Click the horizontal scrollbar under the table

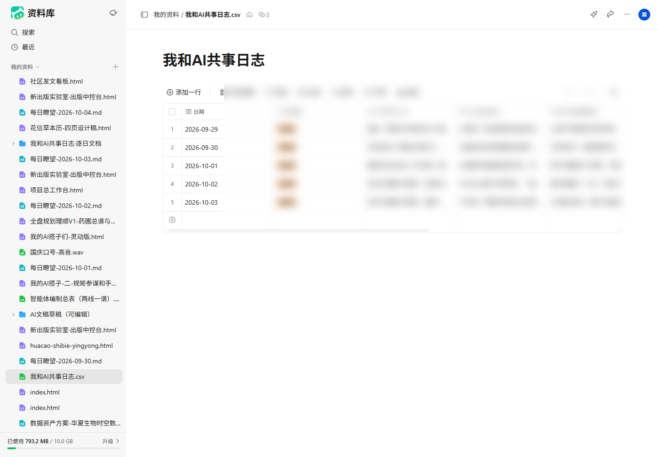299,230
